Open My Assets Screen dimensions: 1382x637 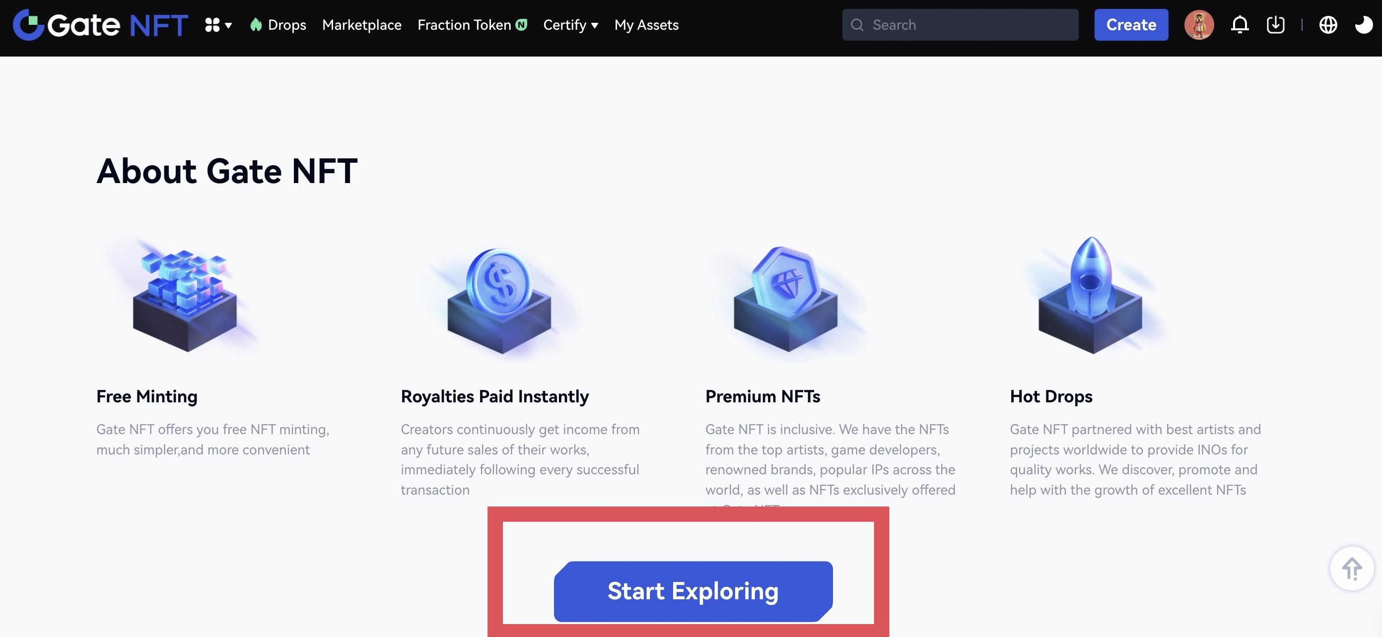point(646,25)
